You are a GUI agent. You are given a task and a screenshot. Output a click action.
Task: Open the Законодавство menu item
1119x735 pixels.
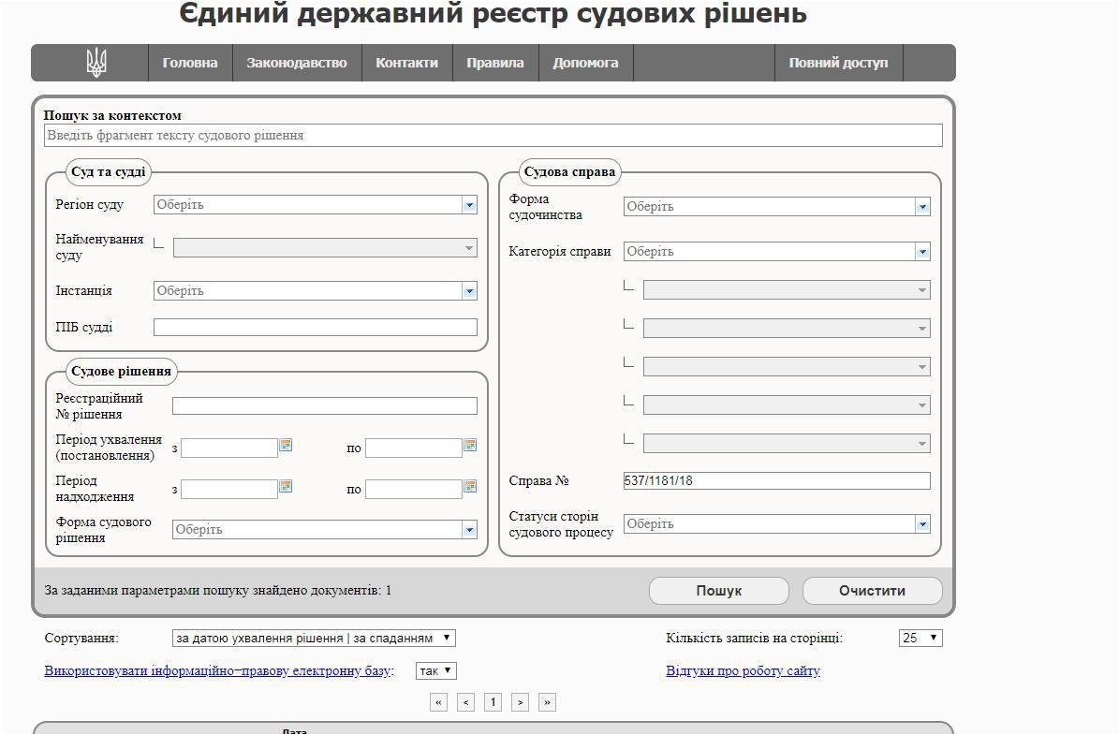click(297, 63)
